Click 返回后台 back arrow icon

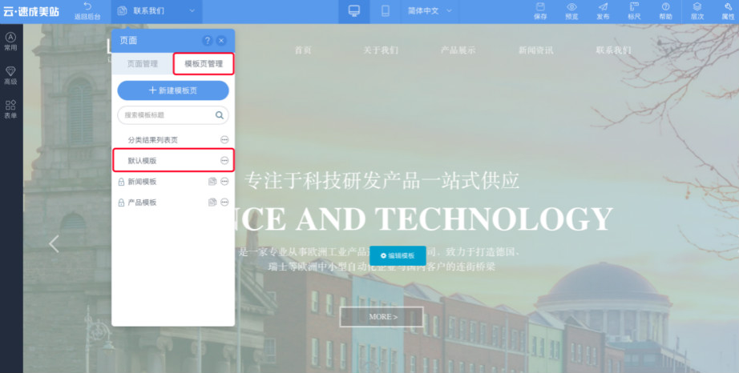coord(87,7)
